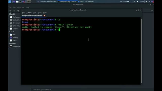Switch to root@Fsociety terminal taskbar button
This screenshot has width=162, height=91.
pos(67,2)
